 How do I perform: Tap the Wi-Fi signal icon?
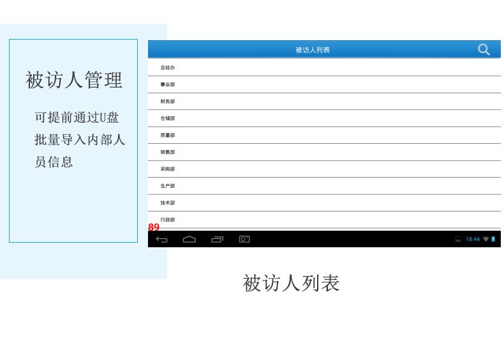(x=485, y=239)
